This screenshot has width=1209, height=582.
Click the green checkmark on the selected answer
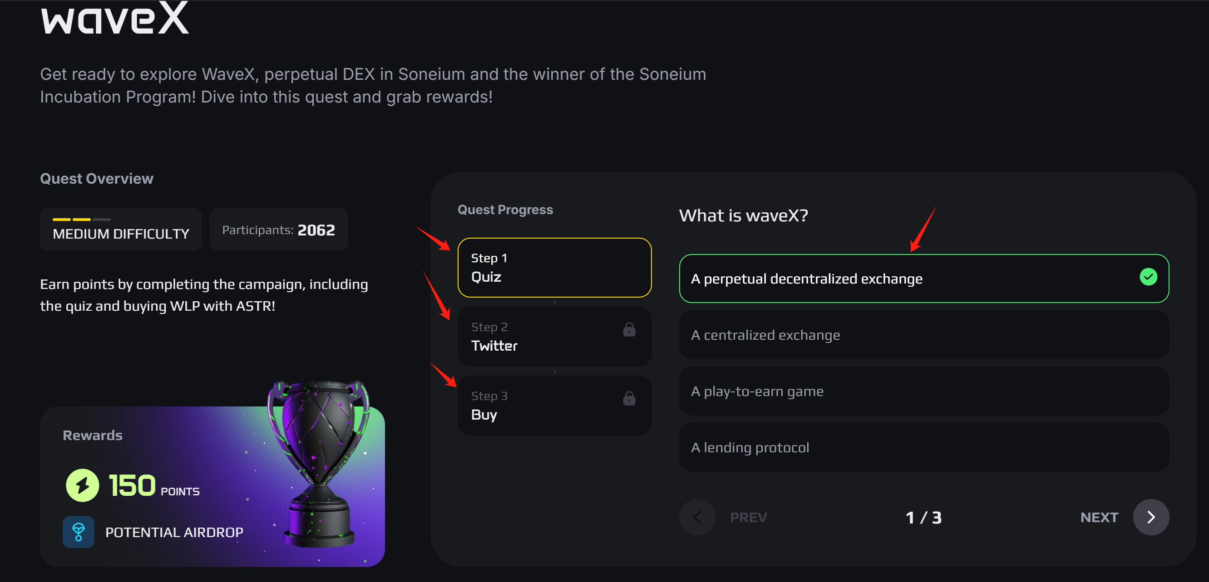(x=1148, y=277)
